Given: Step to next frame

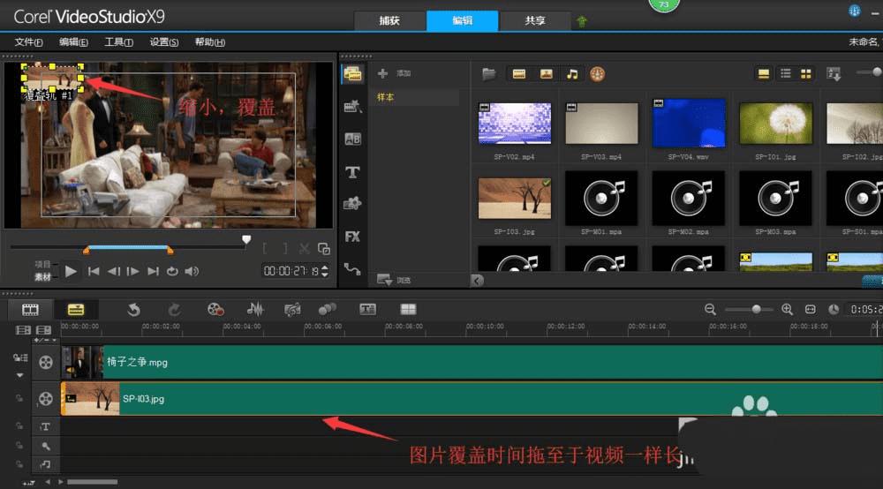Looking at the screenshot, I should pos(133,271).
